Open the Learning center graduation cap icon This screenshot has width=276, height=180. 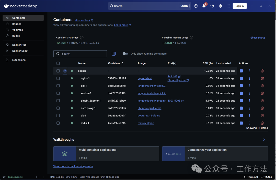pyautogui.click(x=212, y=6)
